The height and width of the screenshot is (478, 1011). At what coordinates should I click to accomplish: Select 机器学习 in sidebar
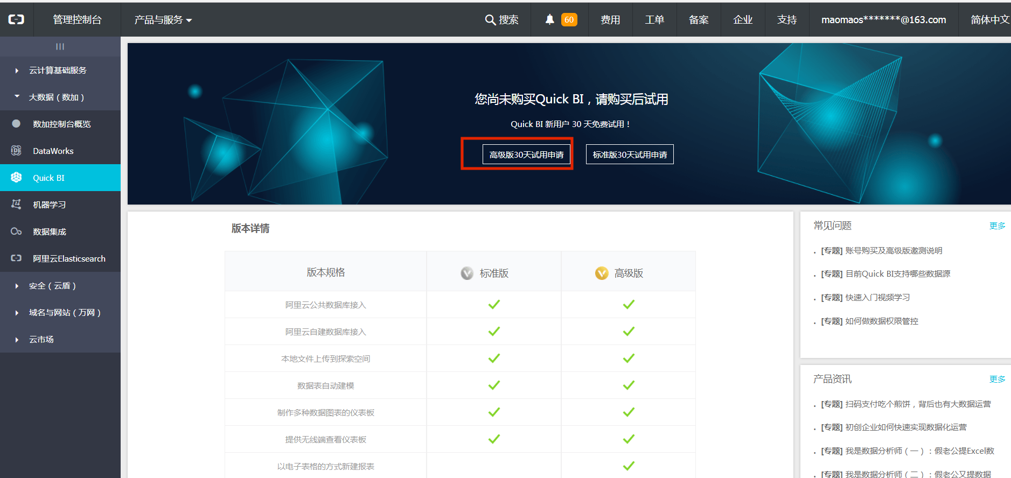[60, 205]
